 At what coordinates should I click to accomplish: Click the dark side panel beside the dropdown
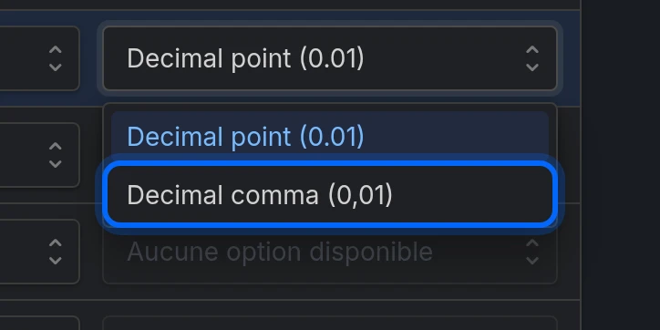pyautogui.click(x=621, y=165)
